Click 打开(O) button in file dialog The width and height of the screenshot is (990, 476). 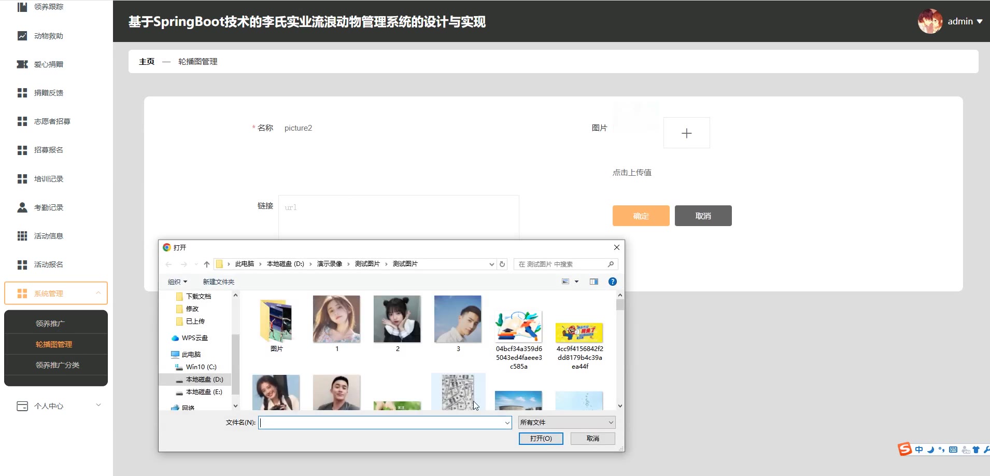point(541,439)
